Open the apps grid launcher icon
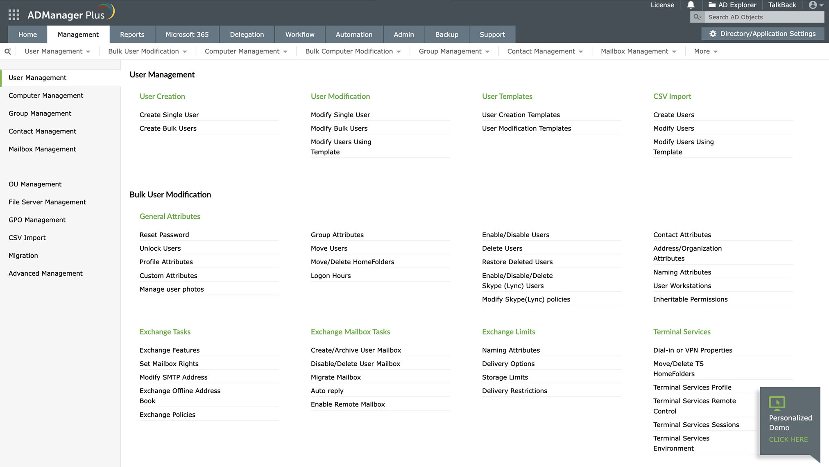The image size is (829, 467). (14, 15)
